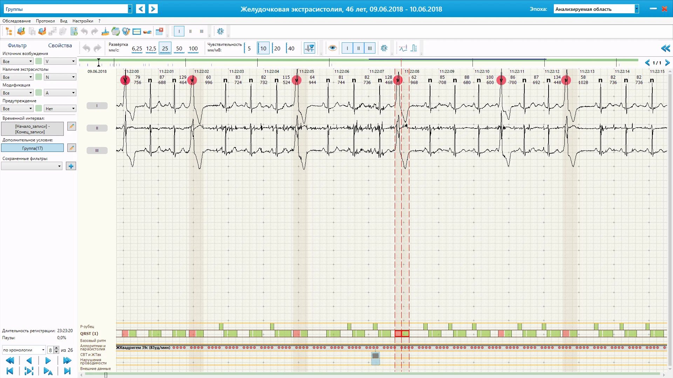
Task: Click the broom cleanup icon
Action: tap(105, 31)
